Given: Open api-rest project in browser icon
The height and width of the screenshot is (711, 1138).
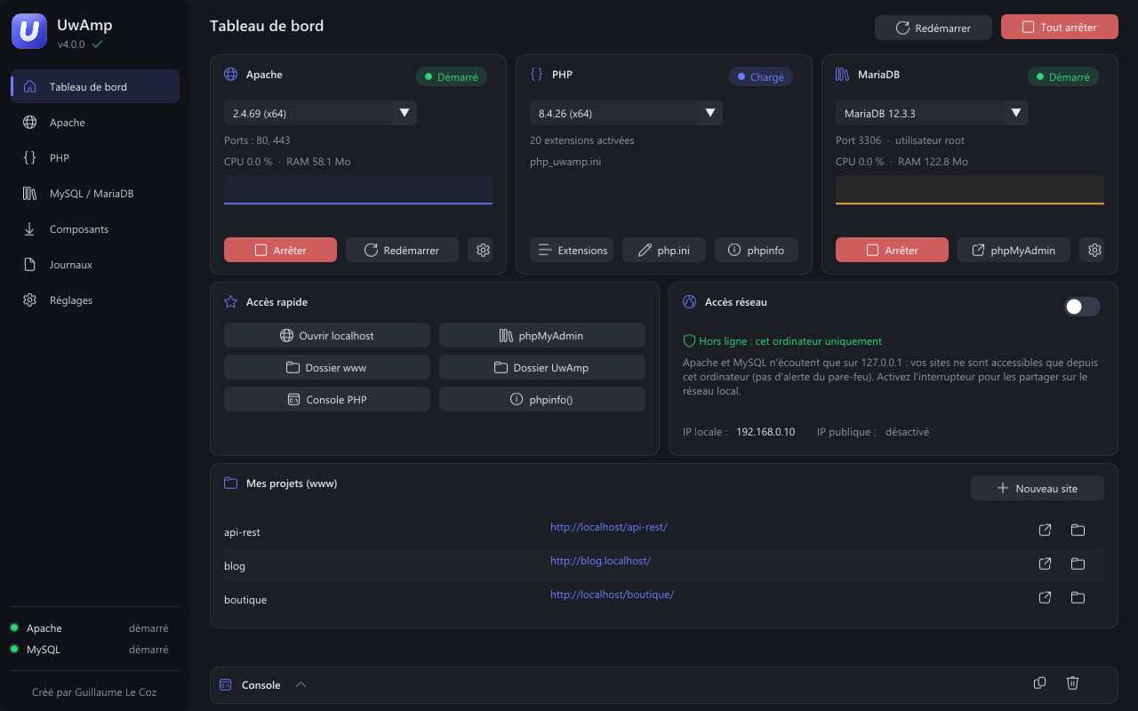Looking at the screenshot, I should pos(1046,531).
